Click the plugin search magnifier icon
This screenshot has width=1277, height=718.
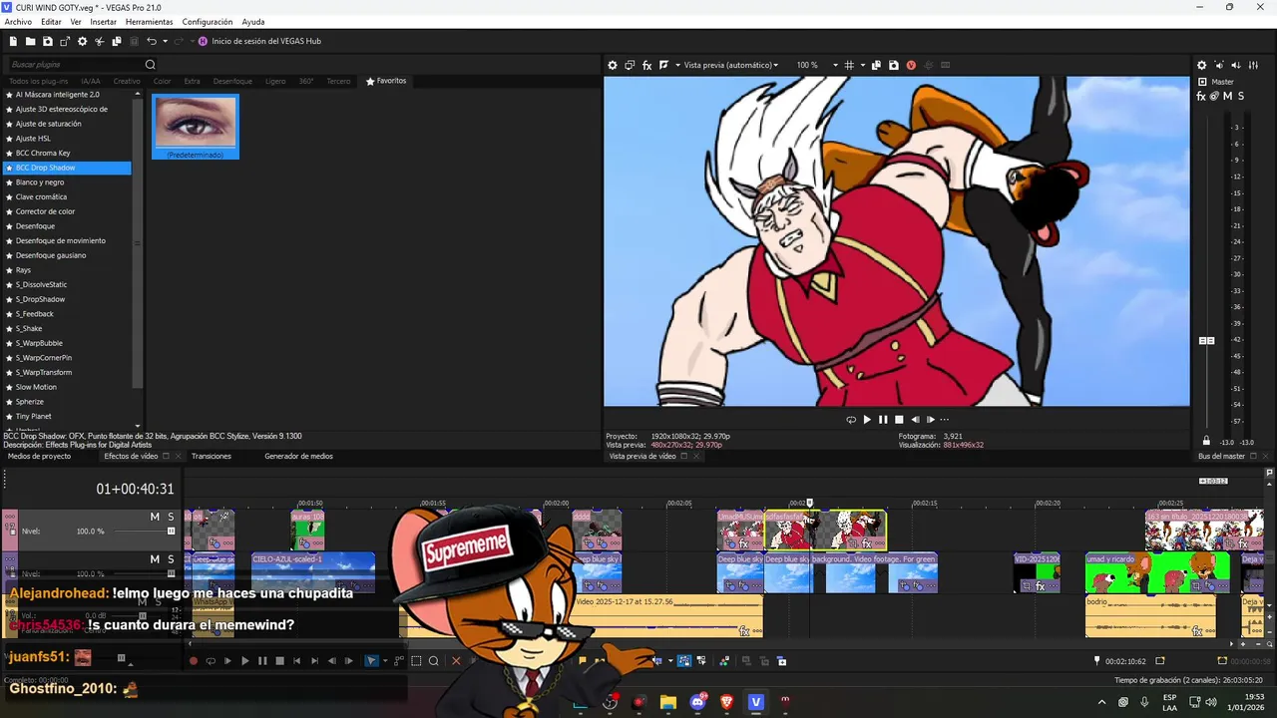coord(151,65)
